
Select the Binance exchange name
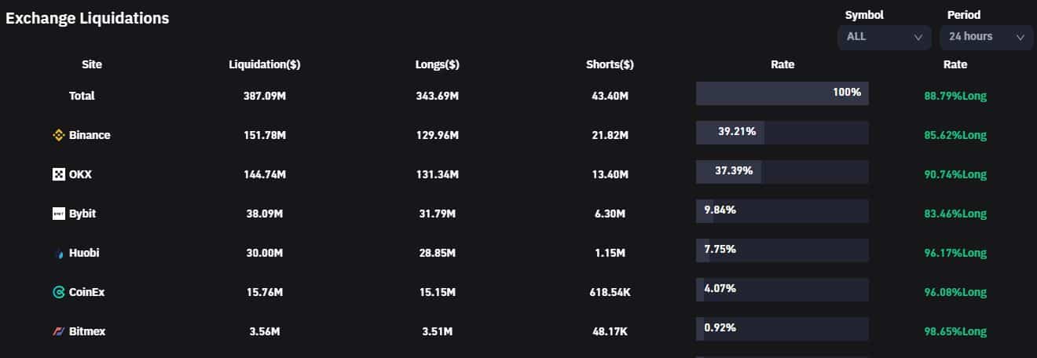point(90,135)
